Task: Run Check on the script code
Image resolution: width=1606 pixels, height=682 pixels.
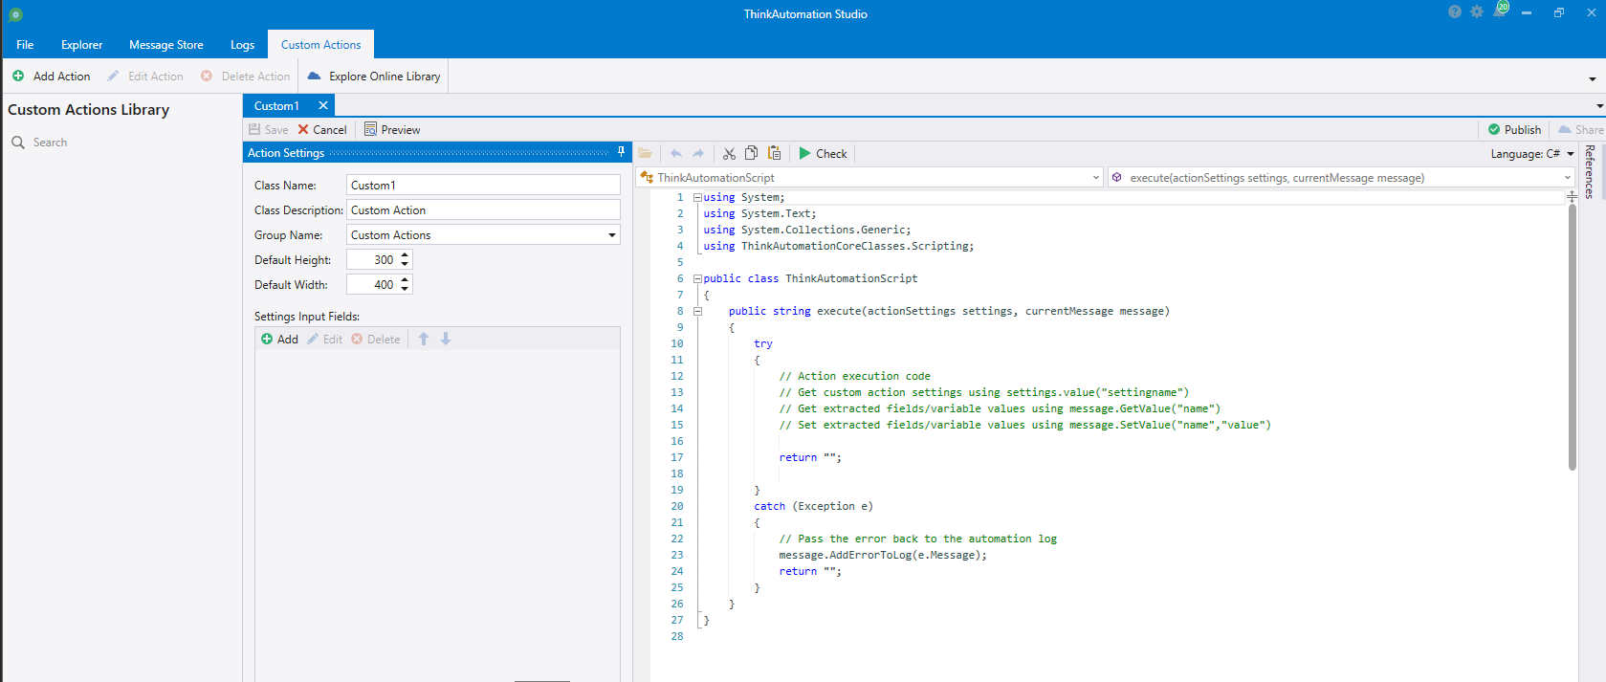Action: pyautogui.click(x=823, y=153)
